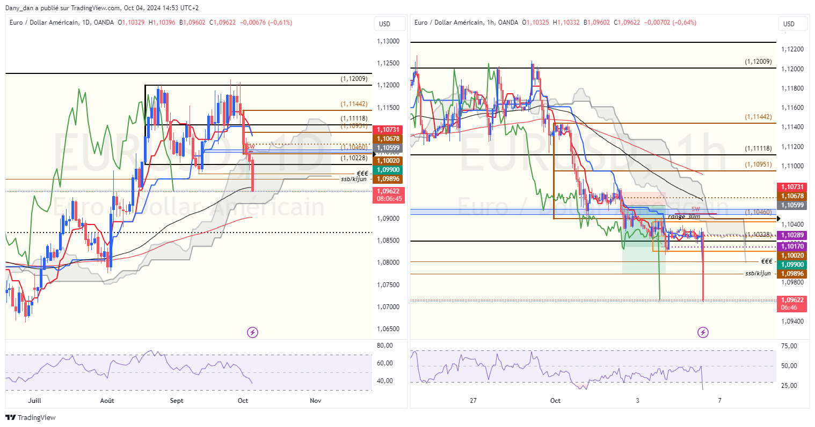This screenshot has height=427, width=815.
Task: Click the 1,12200 tick on the 1h price scale
Action: pyautogui.click(x=792, y=49)
